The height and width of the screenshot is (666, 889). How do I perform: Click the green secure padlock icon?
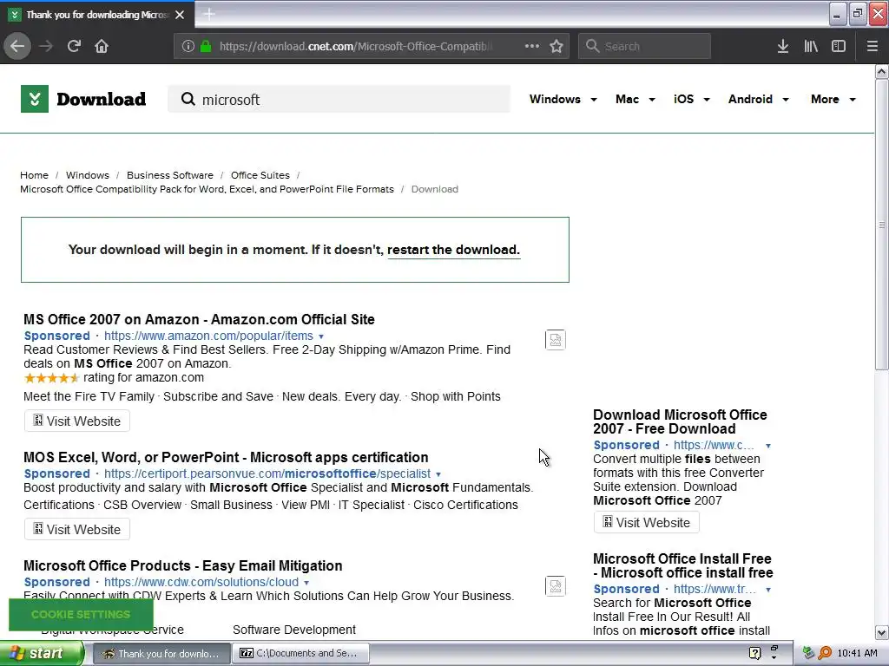pos(206,46)
